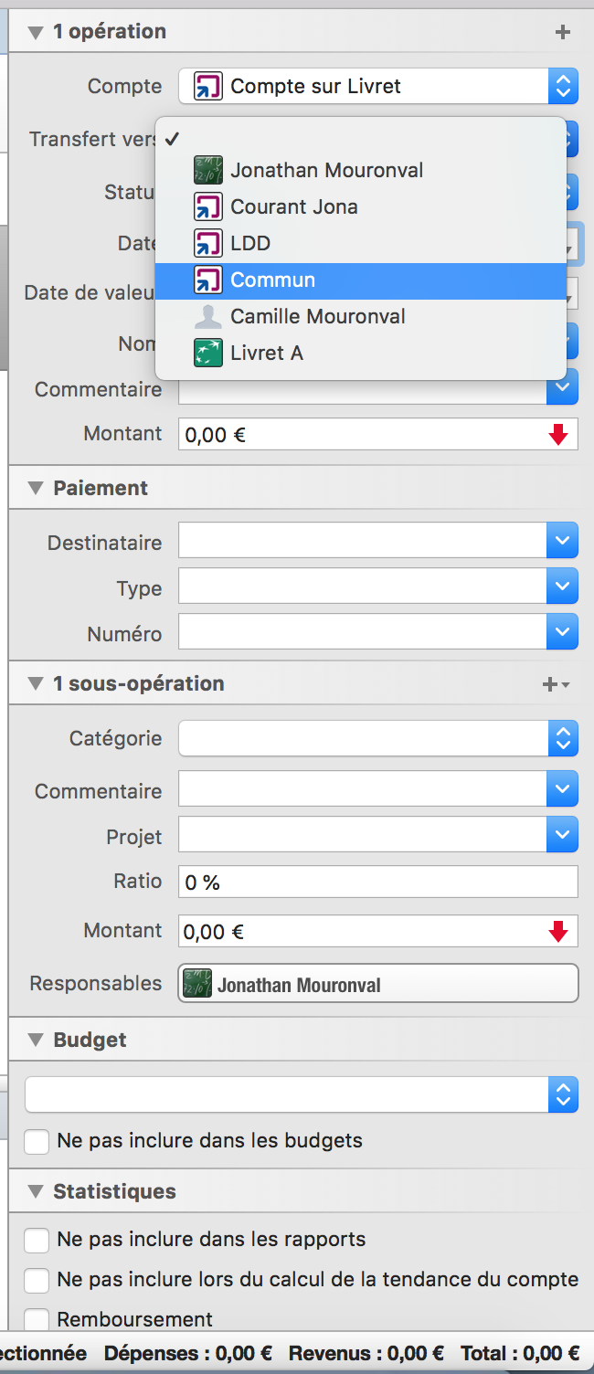Click the Livret A bank icon

(208, 353)
